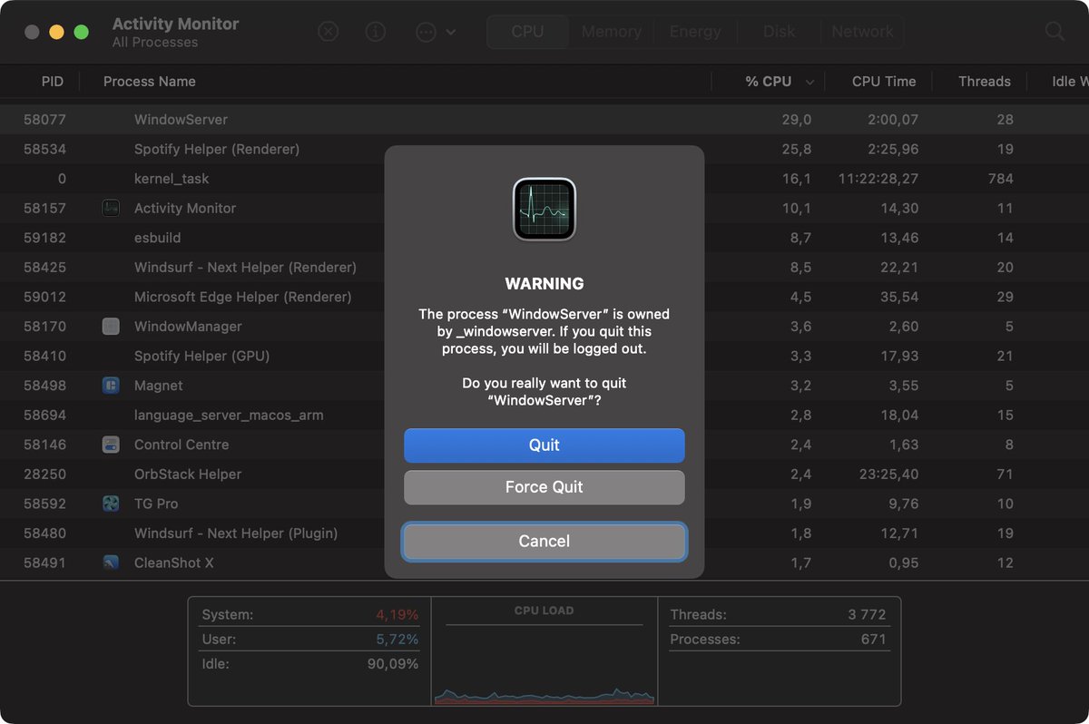Image resolution: width=1089 pixels, height=724 pixels.
Task: Open the process info inspector icon
Action: (376, 32)
